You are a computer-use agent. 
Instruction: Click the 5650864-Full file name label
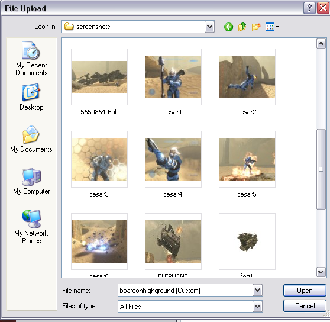pyautogui.click(x=99, y=112)
